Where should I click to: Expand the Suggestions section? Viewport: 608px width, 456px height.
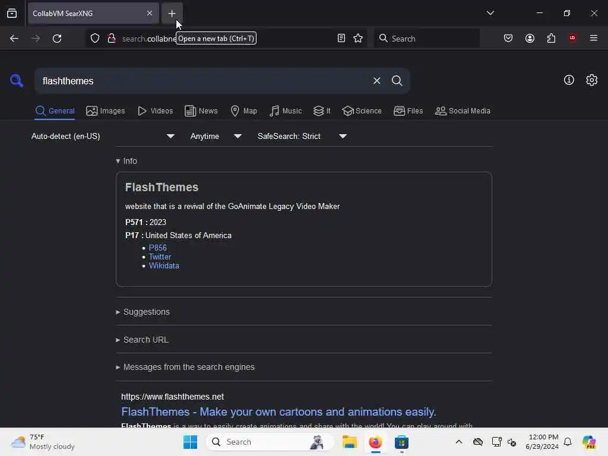[x=142, y=312]
